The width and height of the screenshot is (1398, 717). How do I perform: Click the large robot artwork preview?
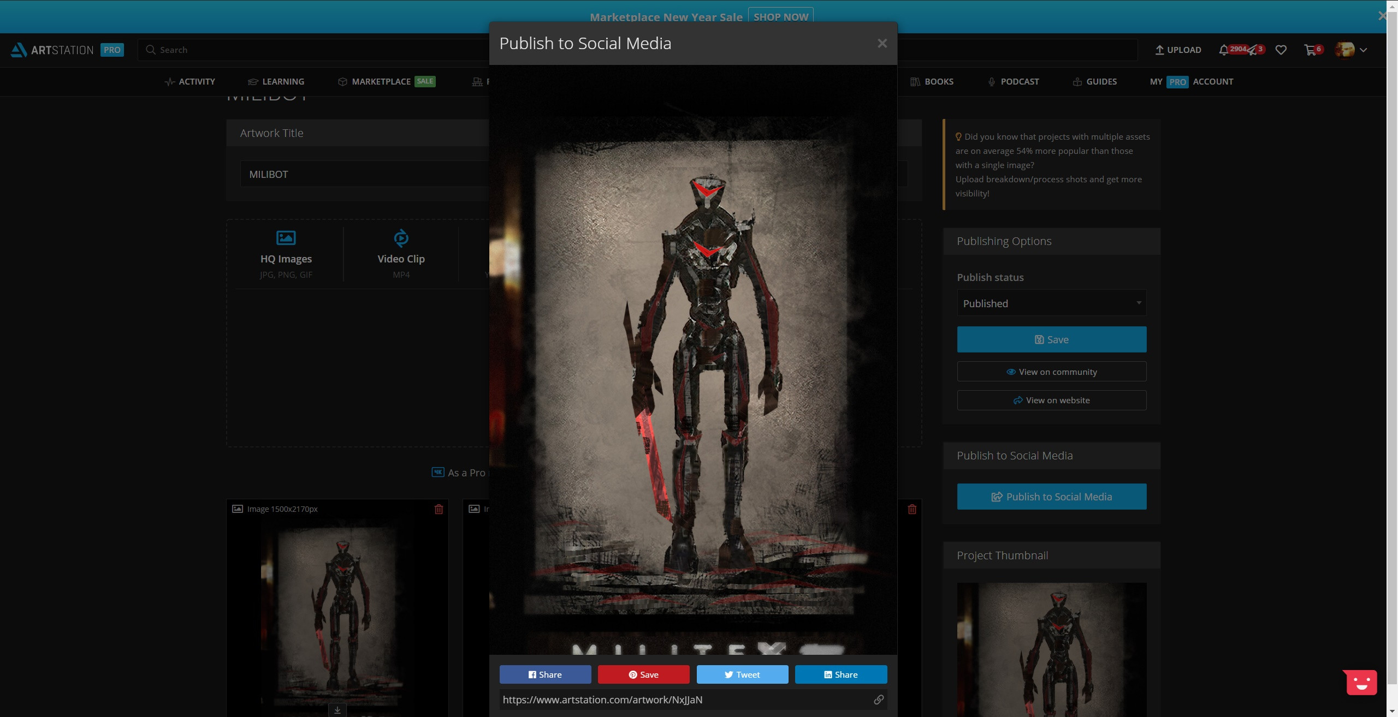(x=693, y=360)
